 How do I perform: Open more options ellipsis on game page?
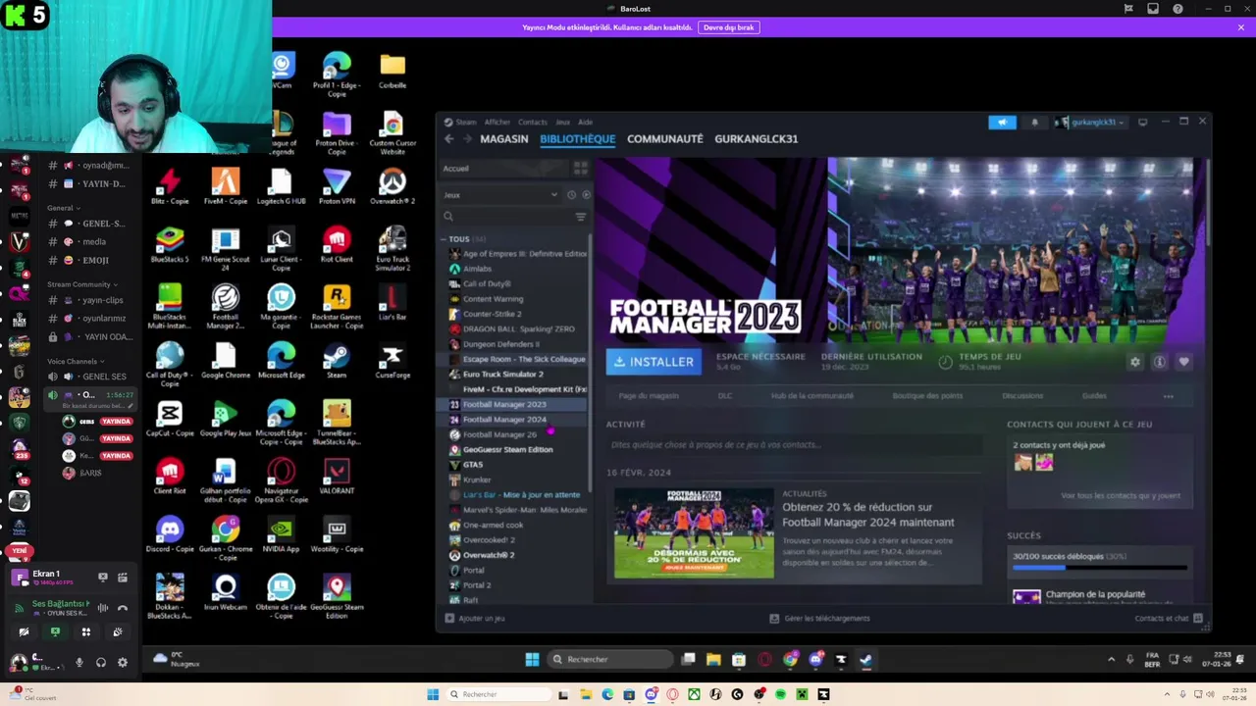click(x=1168, y=396)
